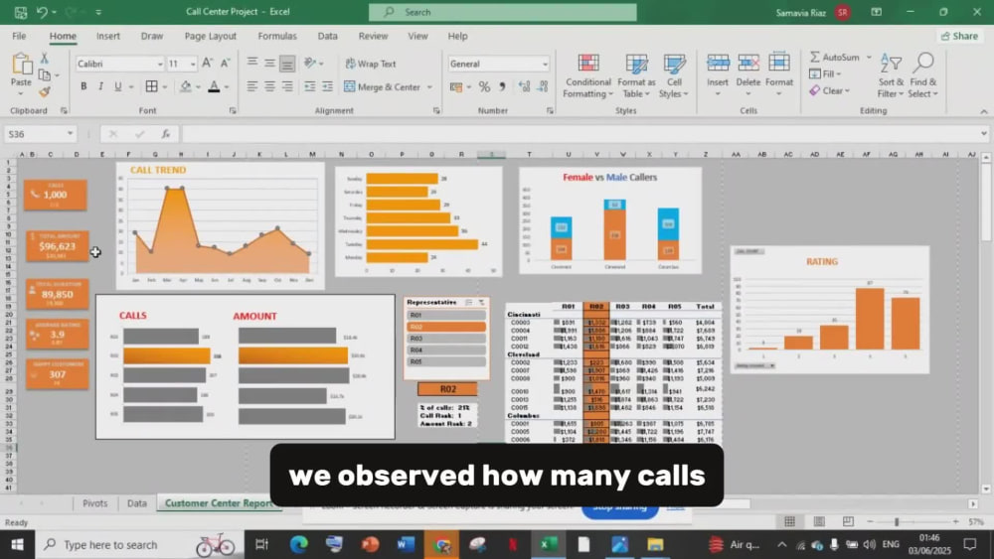Click the Insert Function fx icon
This screenshot has width=994, height=559.
tap(165, 134)
